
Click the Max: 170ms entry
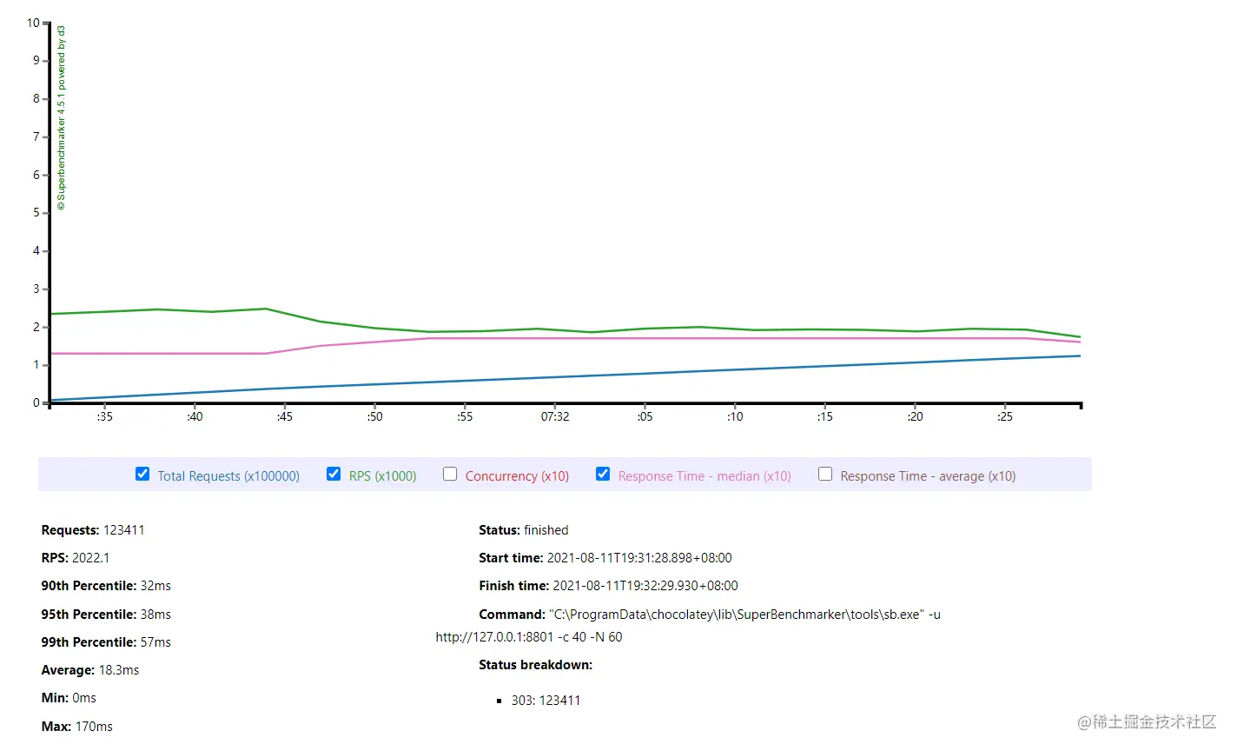coord(76,727)
